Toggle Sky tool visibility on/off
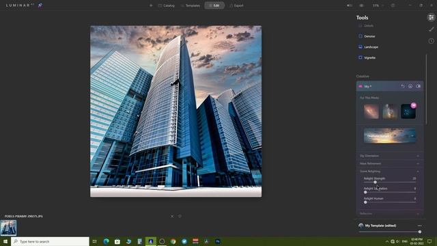 (x=419, y=86)
